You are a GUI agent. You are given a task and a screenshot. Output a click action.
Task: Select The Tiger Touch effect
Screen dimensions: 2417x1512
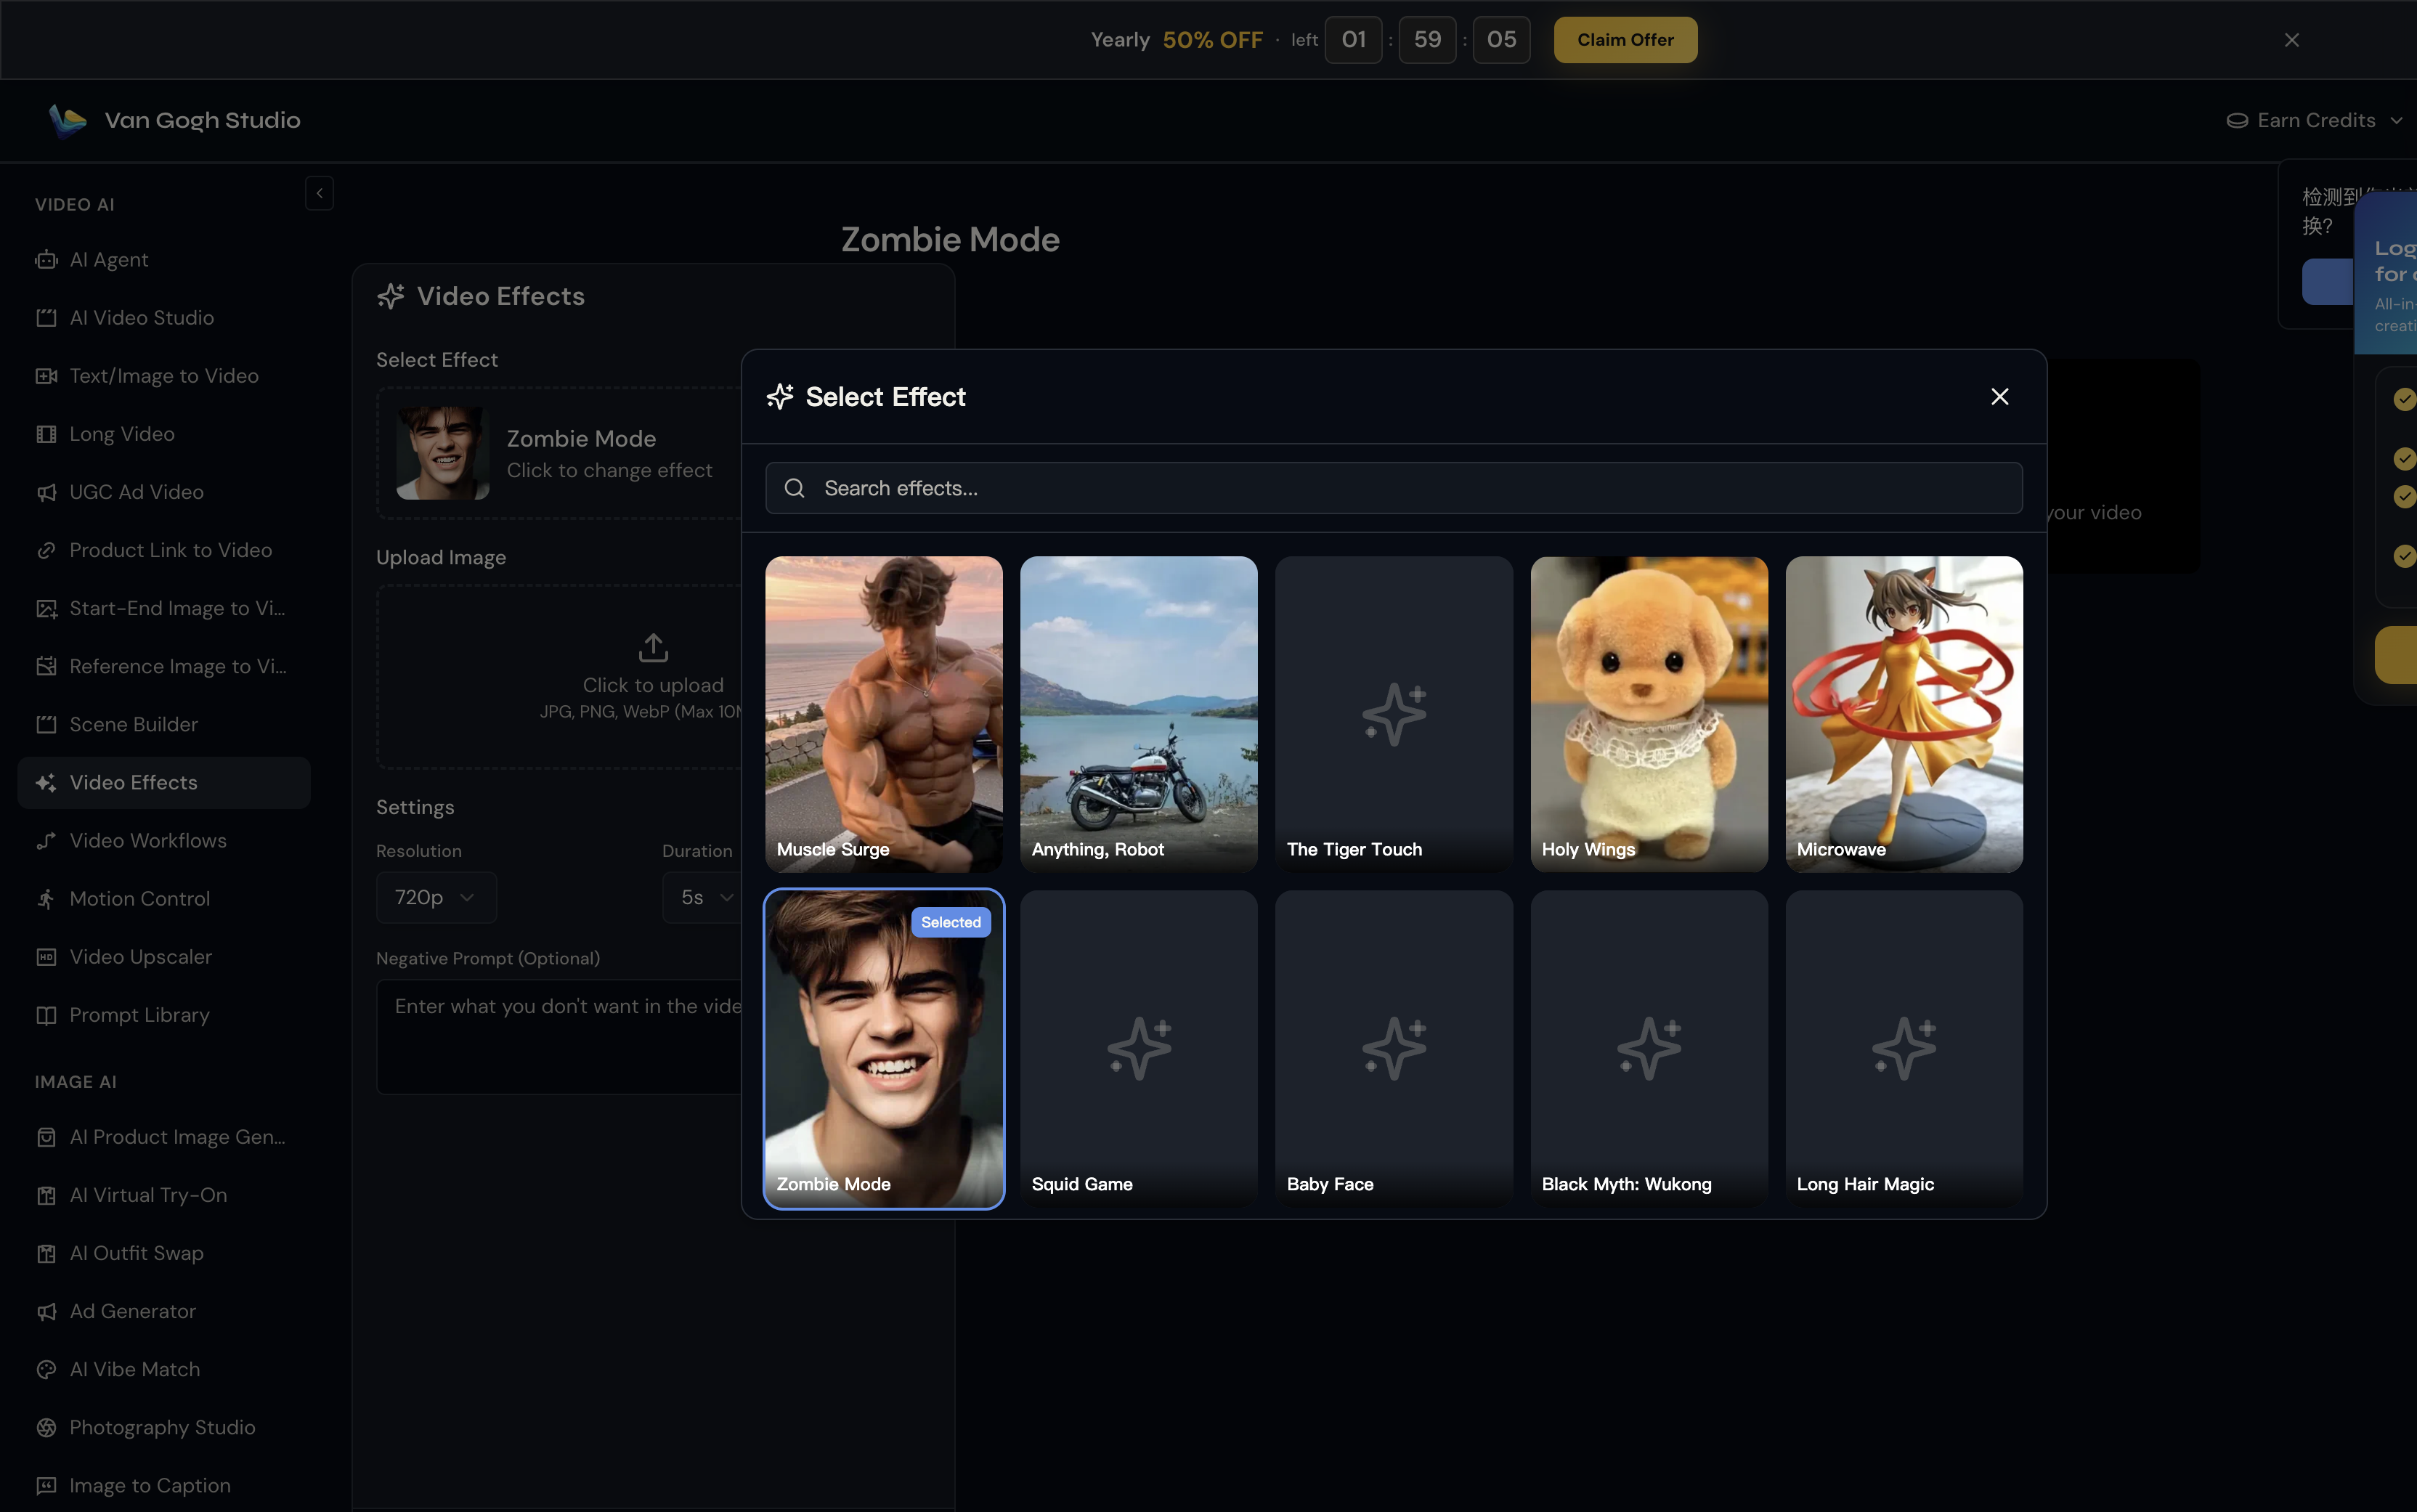1394,714
